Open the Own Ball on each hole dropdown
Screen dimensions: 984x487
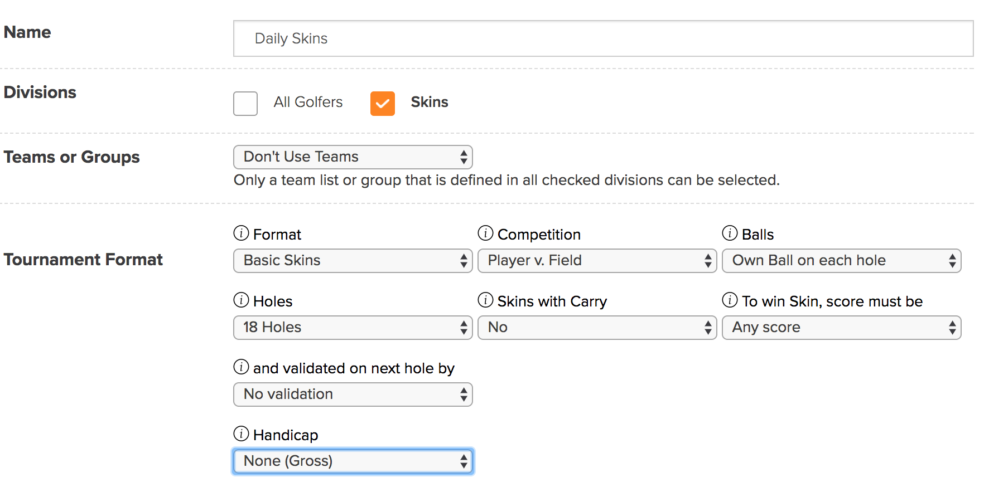(841, 261)
